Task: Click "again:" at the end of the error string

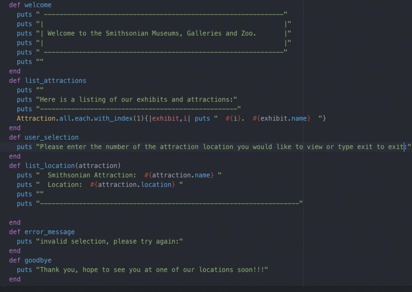Action: 167,242
